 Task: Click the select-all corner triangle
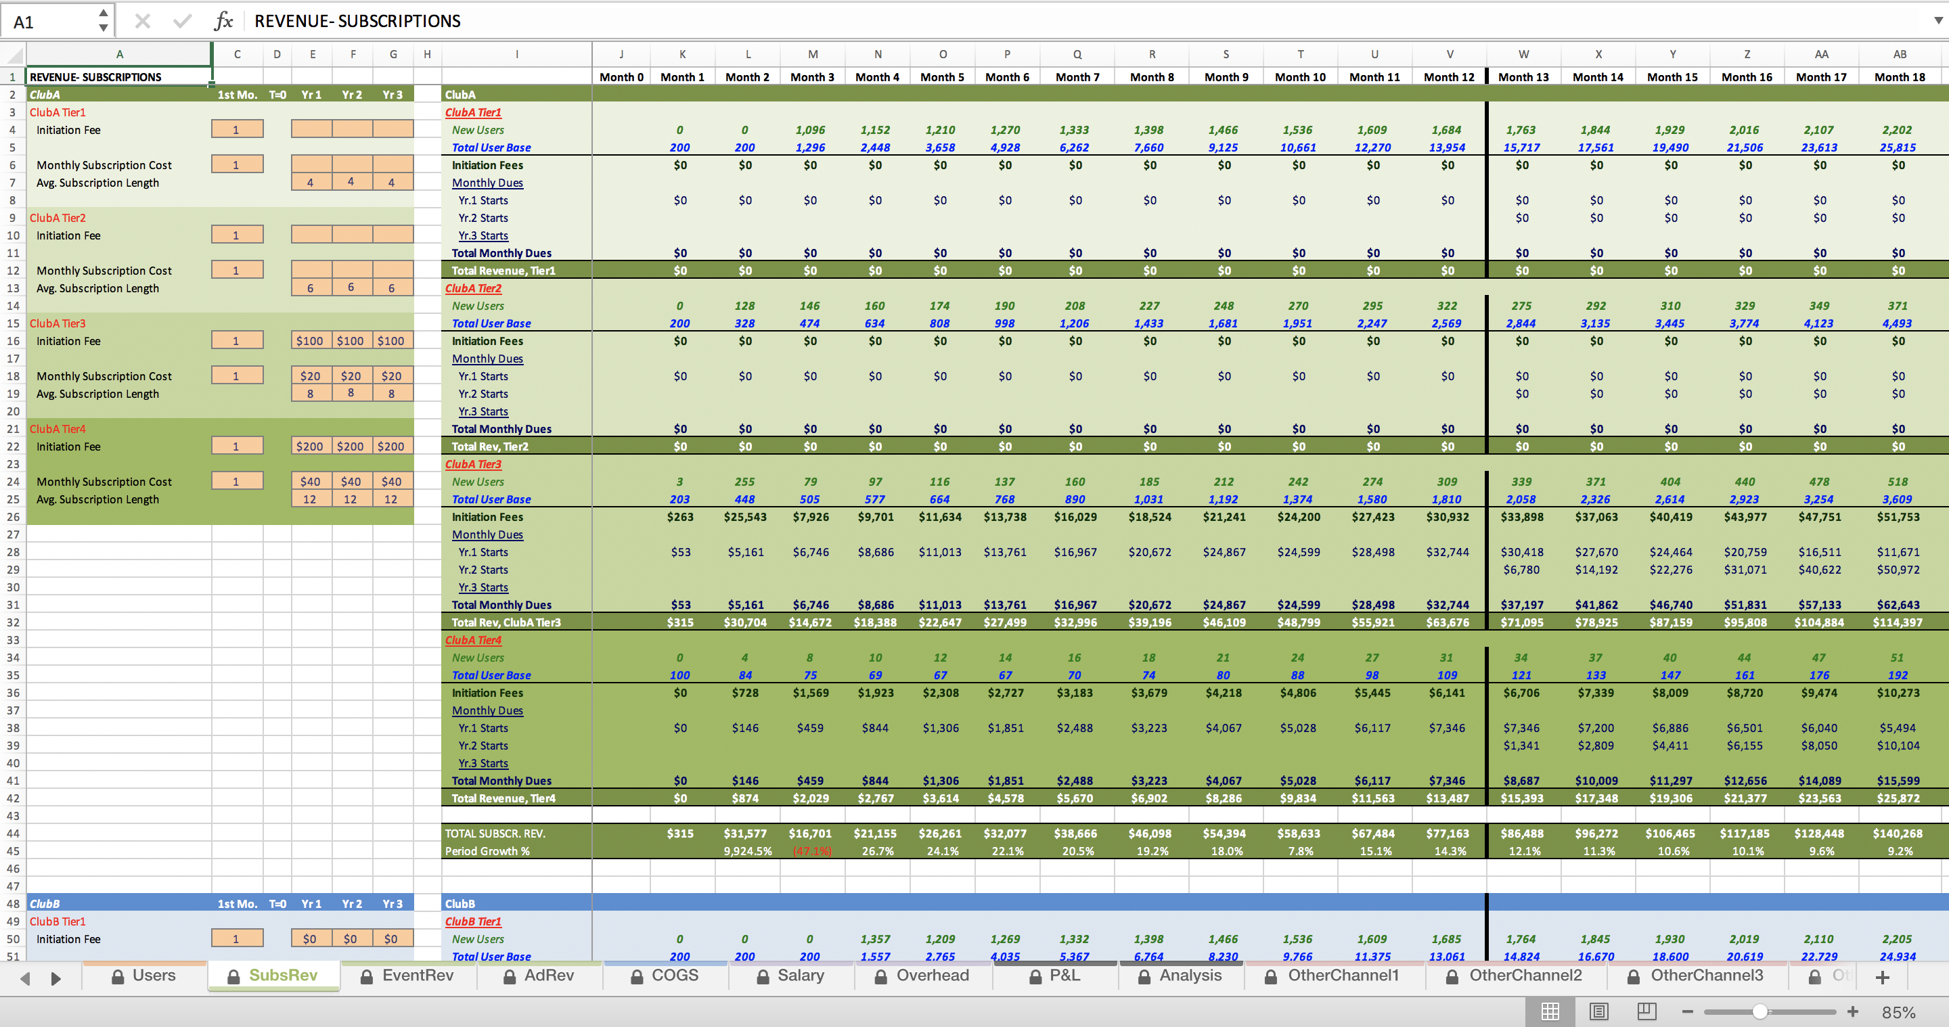click(14, 54)
